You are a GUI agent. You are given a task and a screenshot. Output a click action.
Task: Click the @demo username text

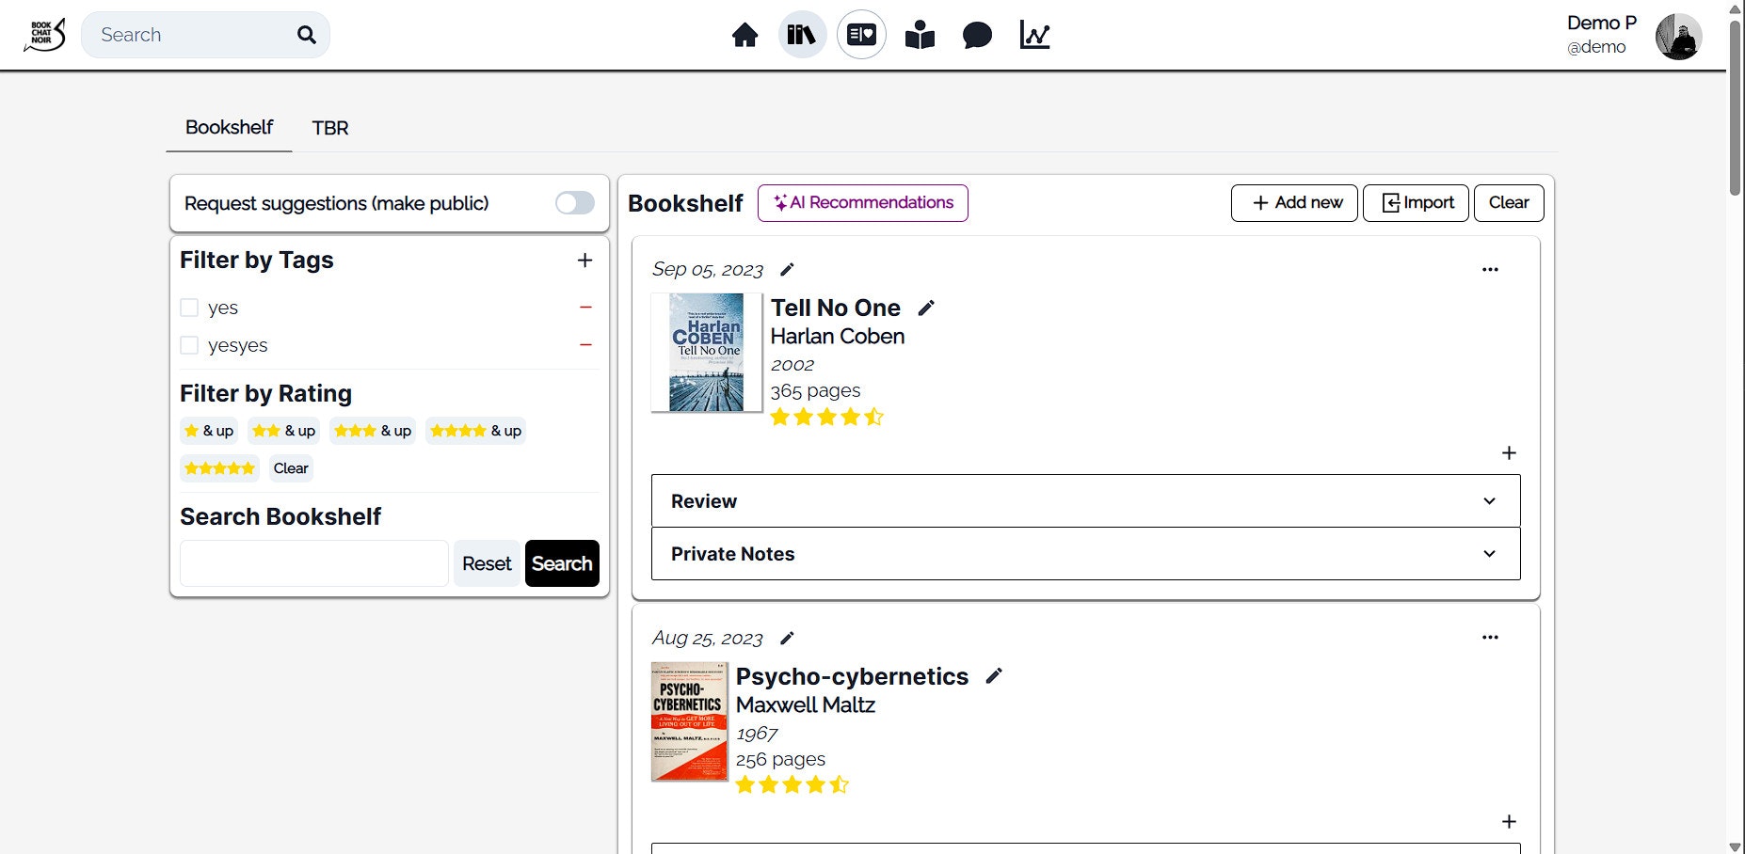1596,47
